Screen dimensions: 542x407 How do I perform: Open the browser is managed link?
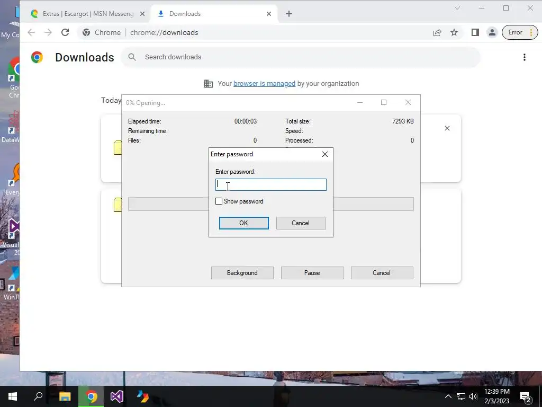pyautogui.click(x=265, y=84)
